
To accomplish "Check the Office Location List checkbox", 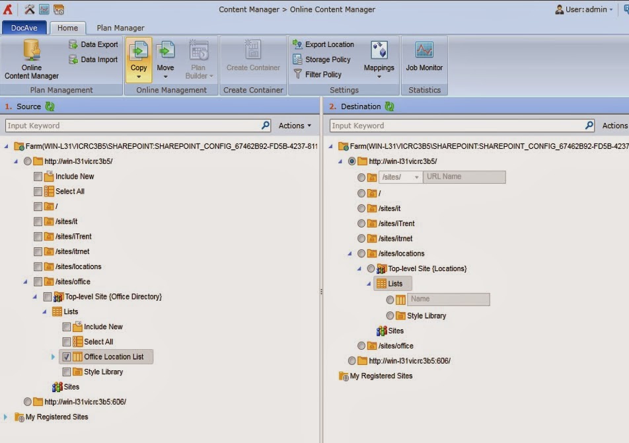I will (67, 356).
